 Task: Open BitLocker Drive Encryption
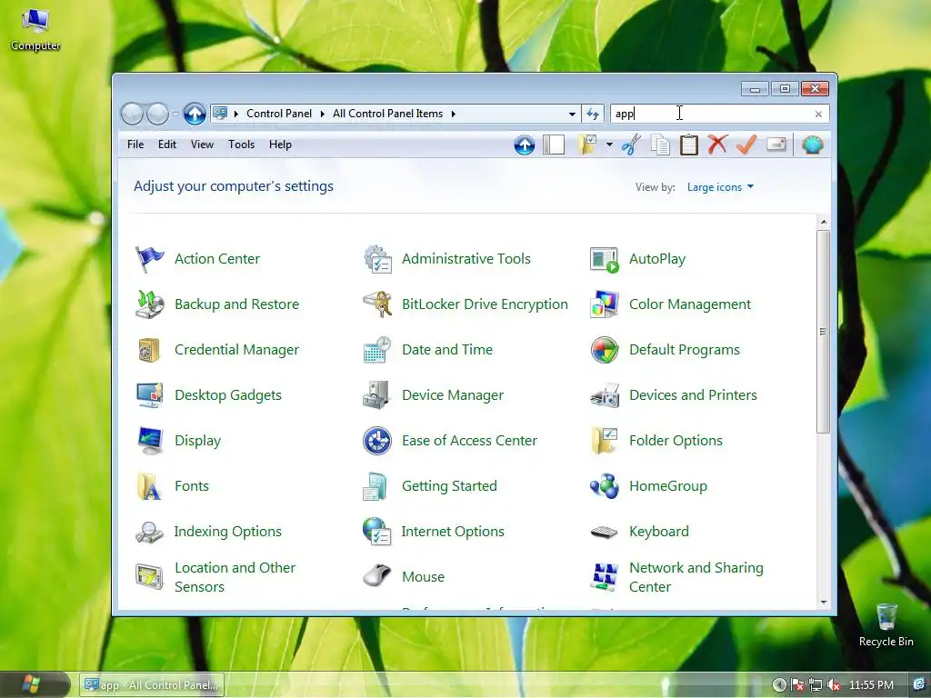point(465,304)
